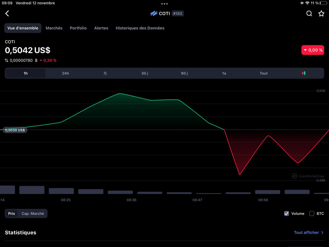The image size is (329, 247).
Task: Tap the 0,30 % BTC change
Action: click(48, 60)
